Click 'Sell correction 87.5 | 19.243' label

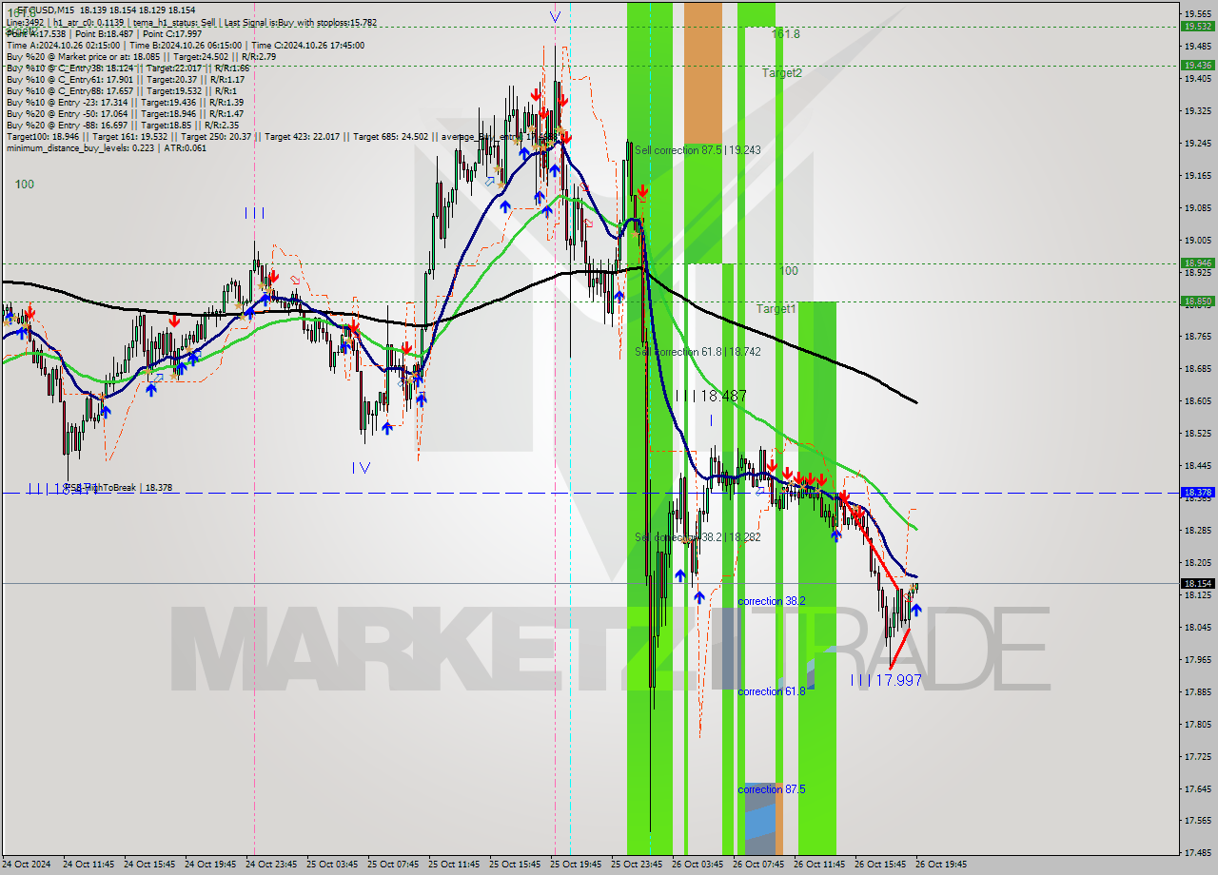pyautogui.click(x=697, y=150)
